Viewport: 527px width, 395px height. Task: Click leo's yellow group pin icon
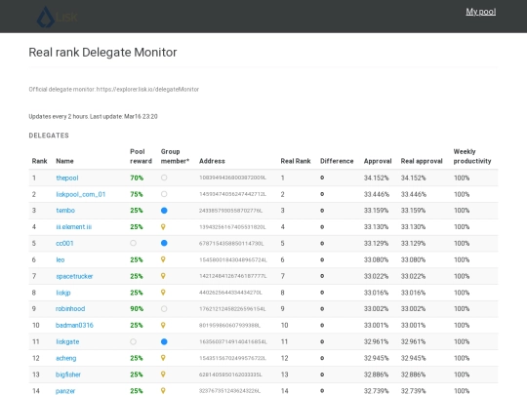point(163,259)
